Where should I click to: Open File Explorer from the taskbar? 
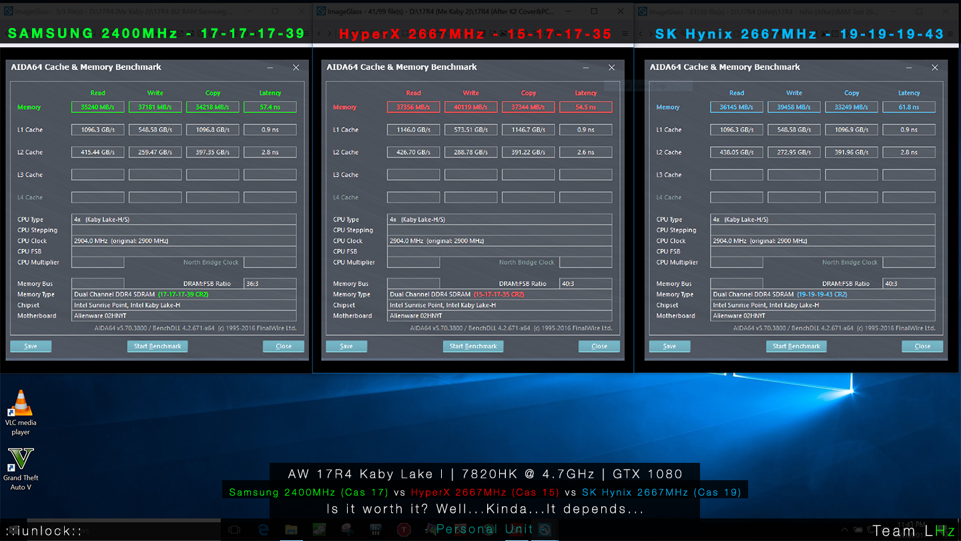[290, 530]
